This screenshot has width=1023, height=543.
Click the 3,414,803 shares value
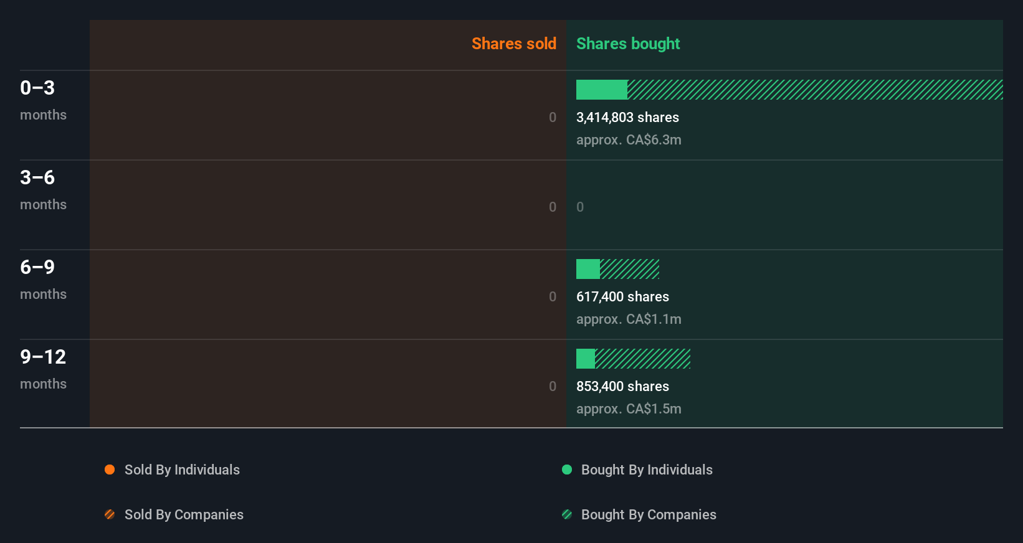(x=627, y=117)
